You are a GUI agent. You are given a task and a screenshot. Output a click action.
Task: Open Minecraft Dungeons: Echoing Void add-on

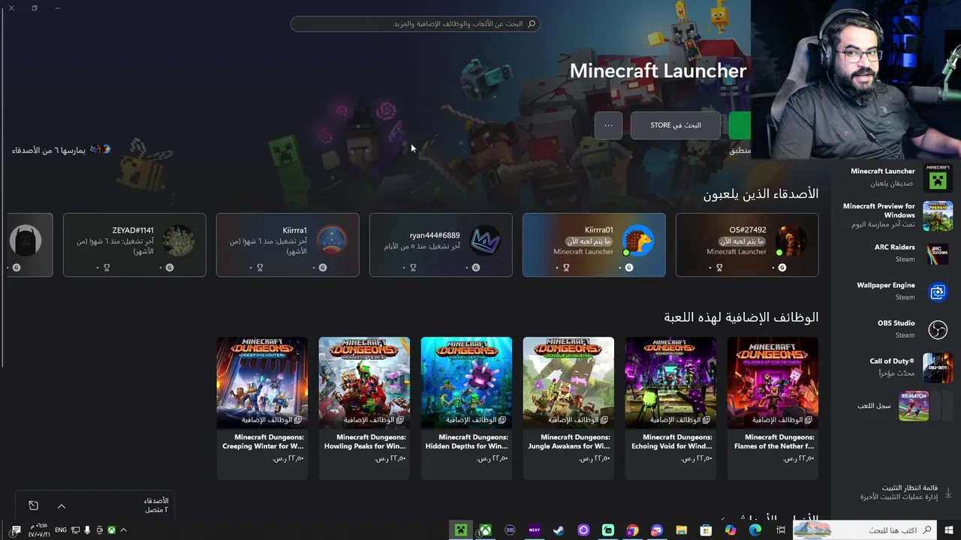tap(670, 407)
